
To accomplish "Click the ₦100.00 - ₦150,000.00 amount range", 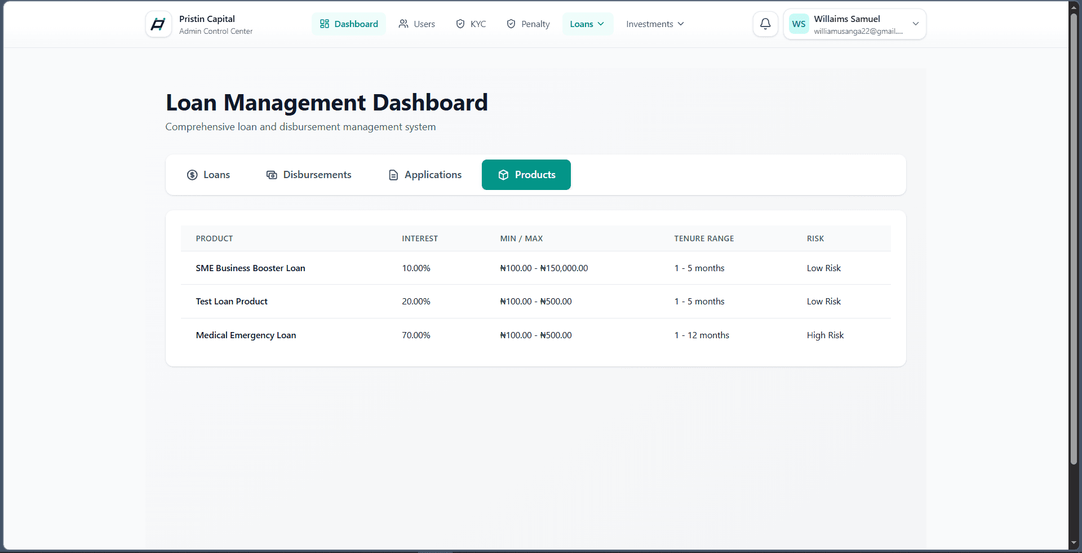I will [544, 268].
